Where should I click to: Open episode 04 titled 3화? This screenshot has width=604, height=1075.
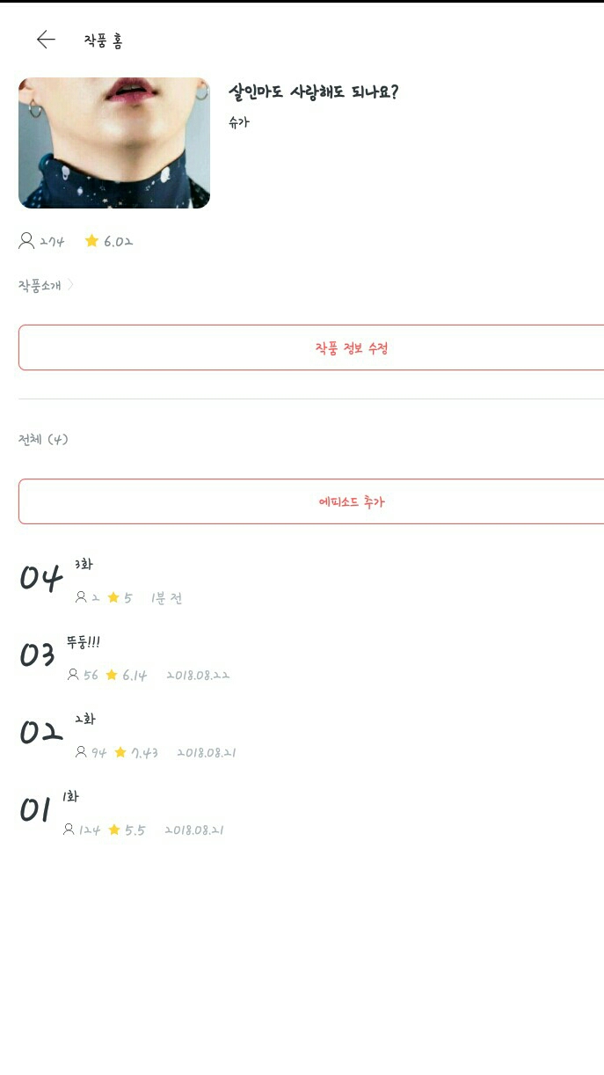tap(84, 565)
